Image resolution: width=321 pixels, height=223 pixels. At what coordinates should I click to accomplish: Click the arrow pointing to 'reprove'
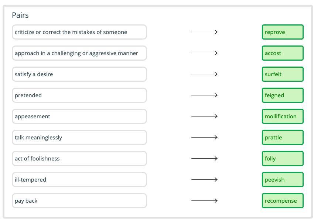tap(204, 32)
